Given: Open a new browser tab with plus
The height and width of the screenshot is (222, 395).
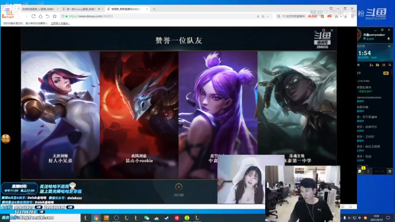Looking at the screenshot, I should (154, 9).
